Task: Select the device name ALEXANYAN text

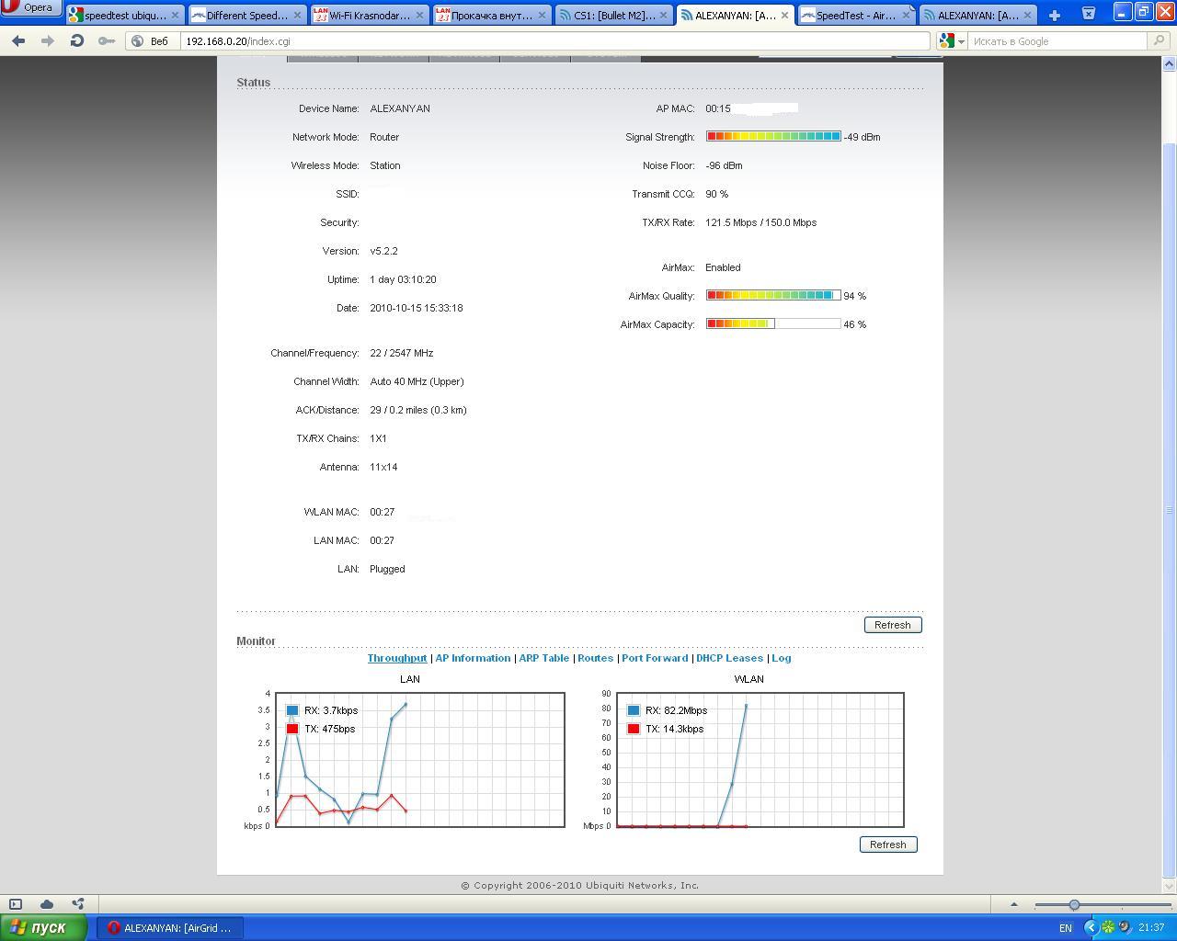Action: pyautogui.click(x=400, y=108)
